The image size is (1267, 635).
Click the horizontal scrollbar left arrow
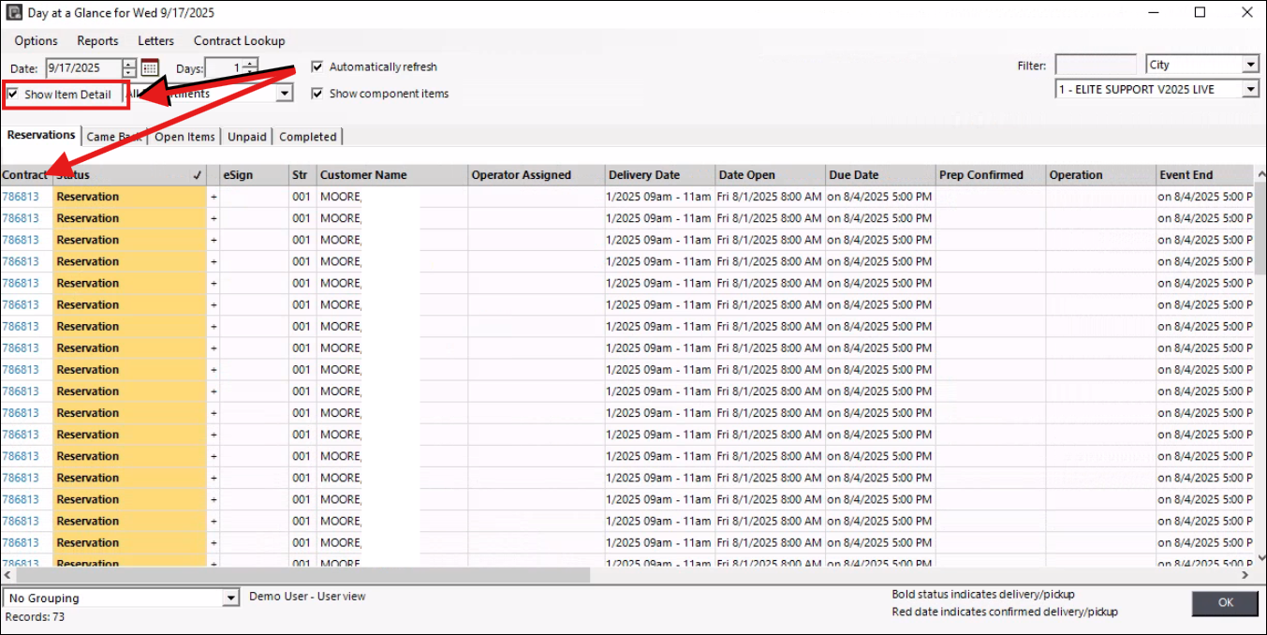[x=7, y=575]
